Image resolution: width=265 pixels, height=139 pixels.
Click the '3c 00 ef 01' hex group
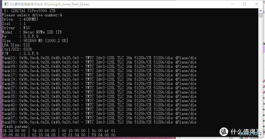[x=104, y=131]
